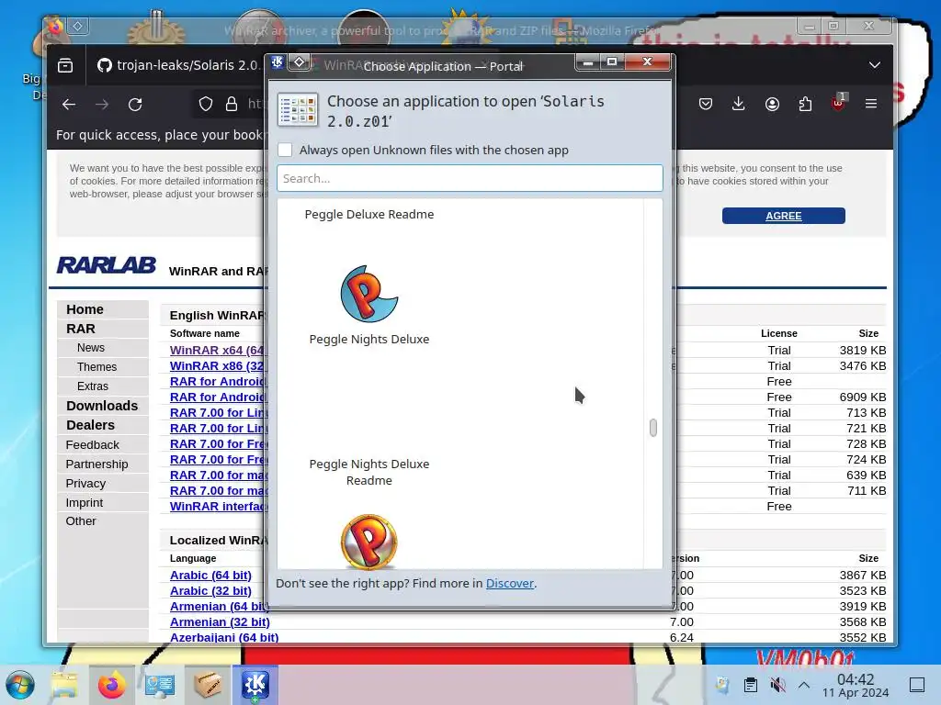This screenshot has height=705, width=941.
Task: Click the portal dialog KDE window menu icon
Action: tap(278, 62)
